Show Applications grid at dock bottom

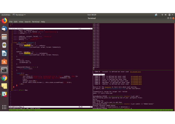tap(4, 107)
